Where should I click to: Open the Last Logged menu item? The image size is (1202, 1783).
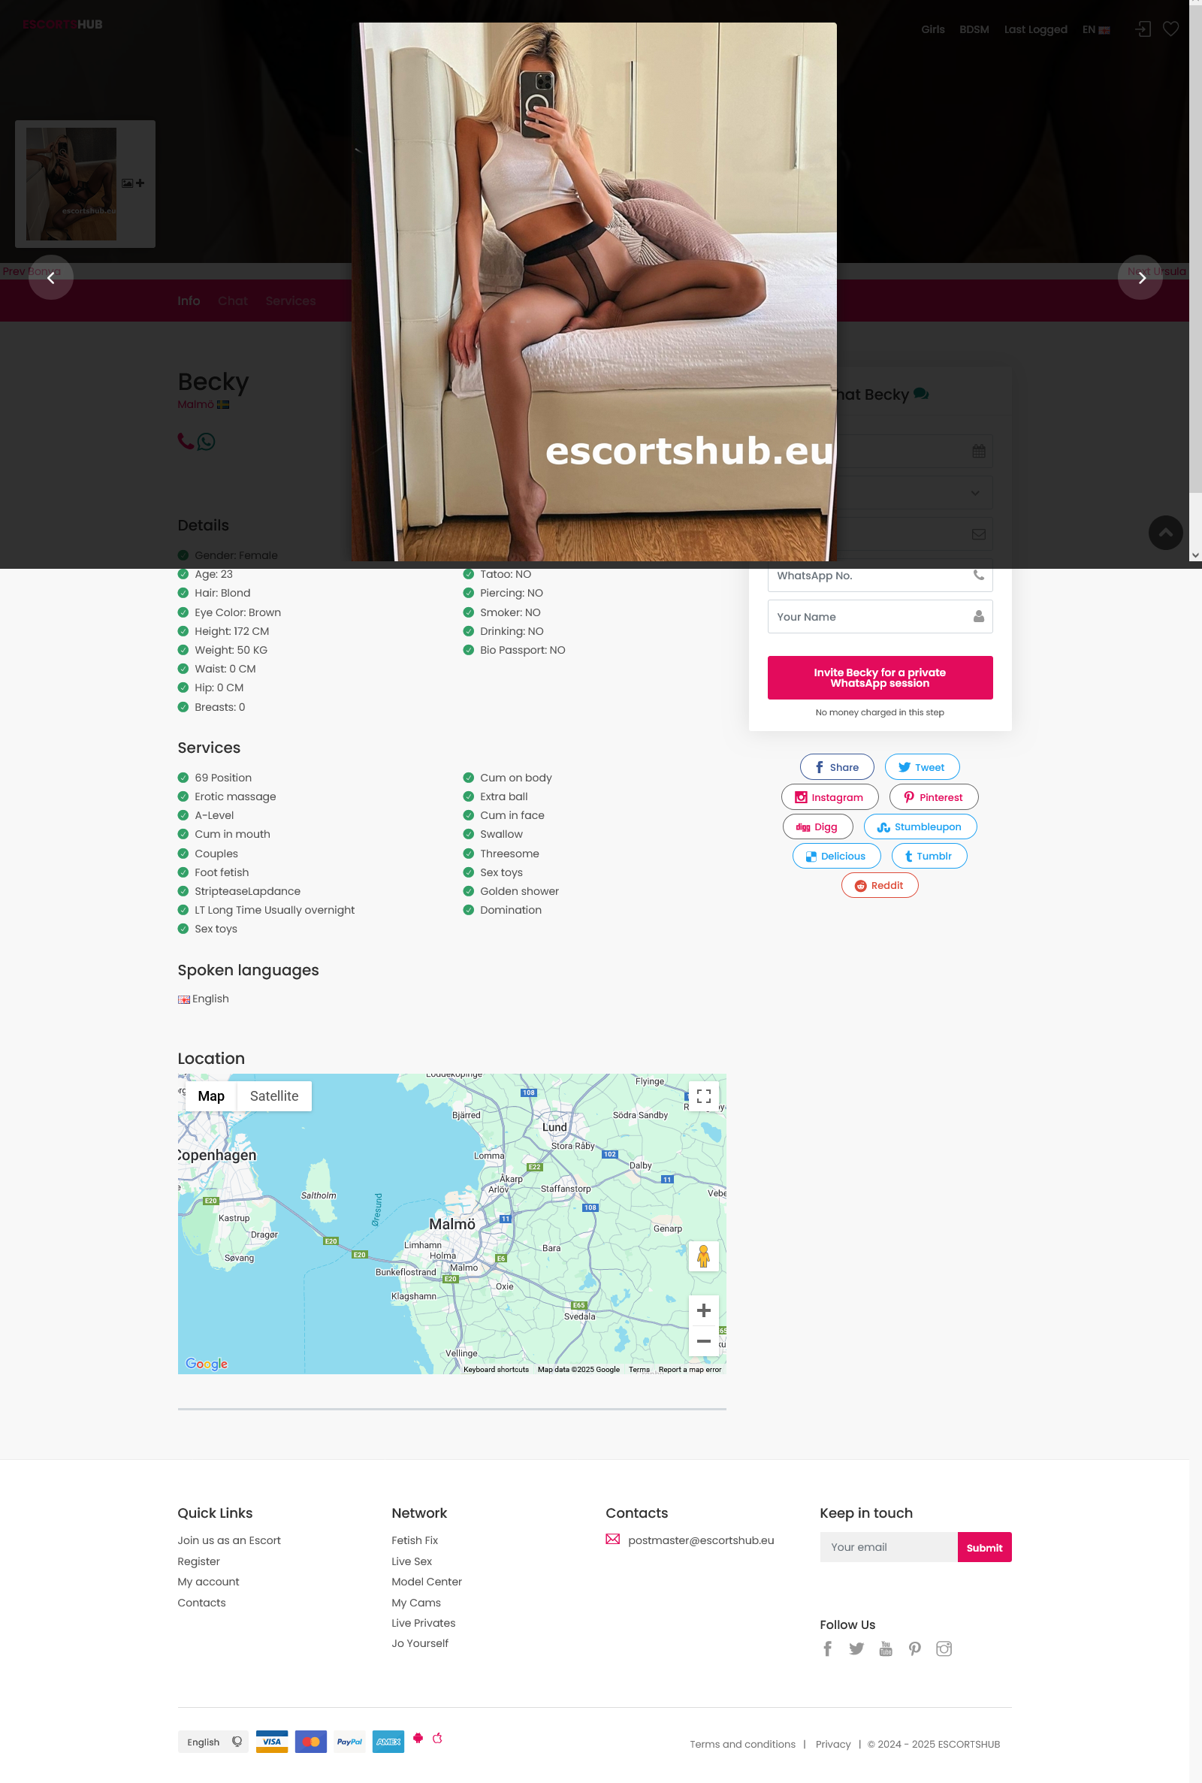[x=1035, y=29]
